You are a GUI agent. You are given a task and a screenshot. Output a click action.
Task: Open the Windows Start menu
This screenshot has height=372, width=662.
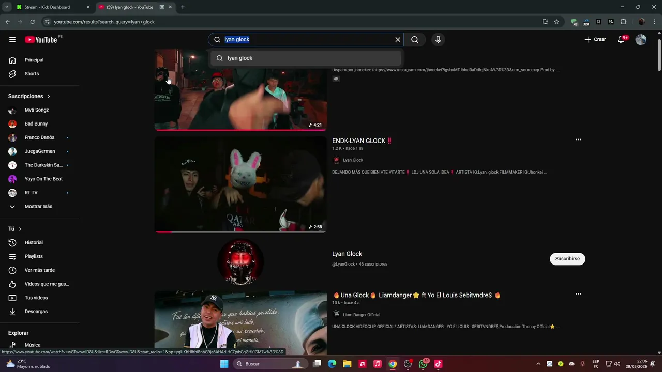click(x=224, y=364)
